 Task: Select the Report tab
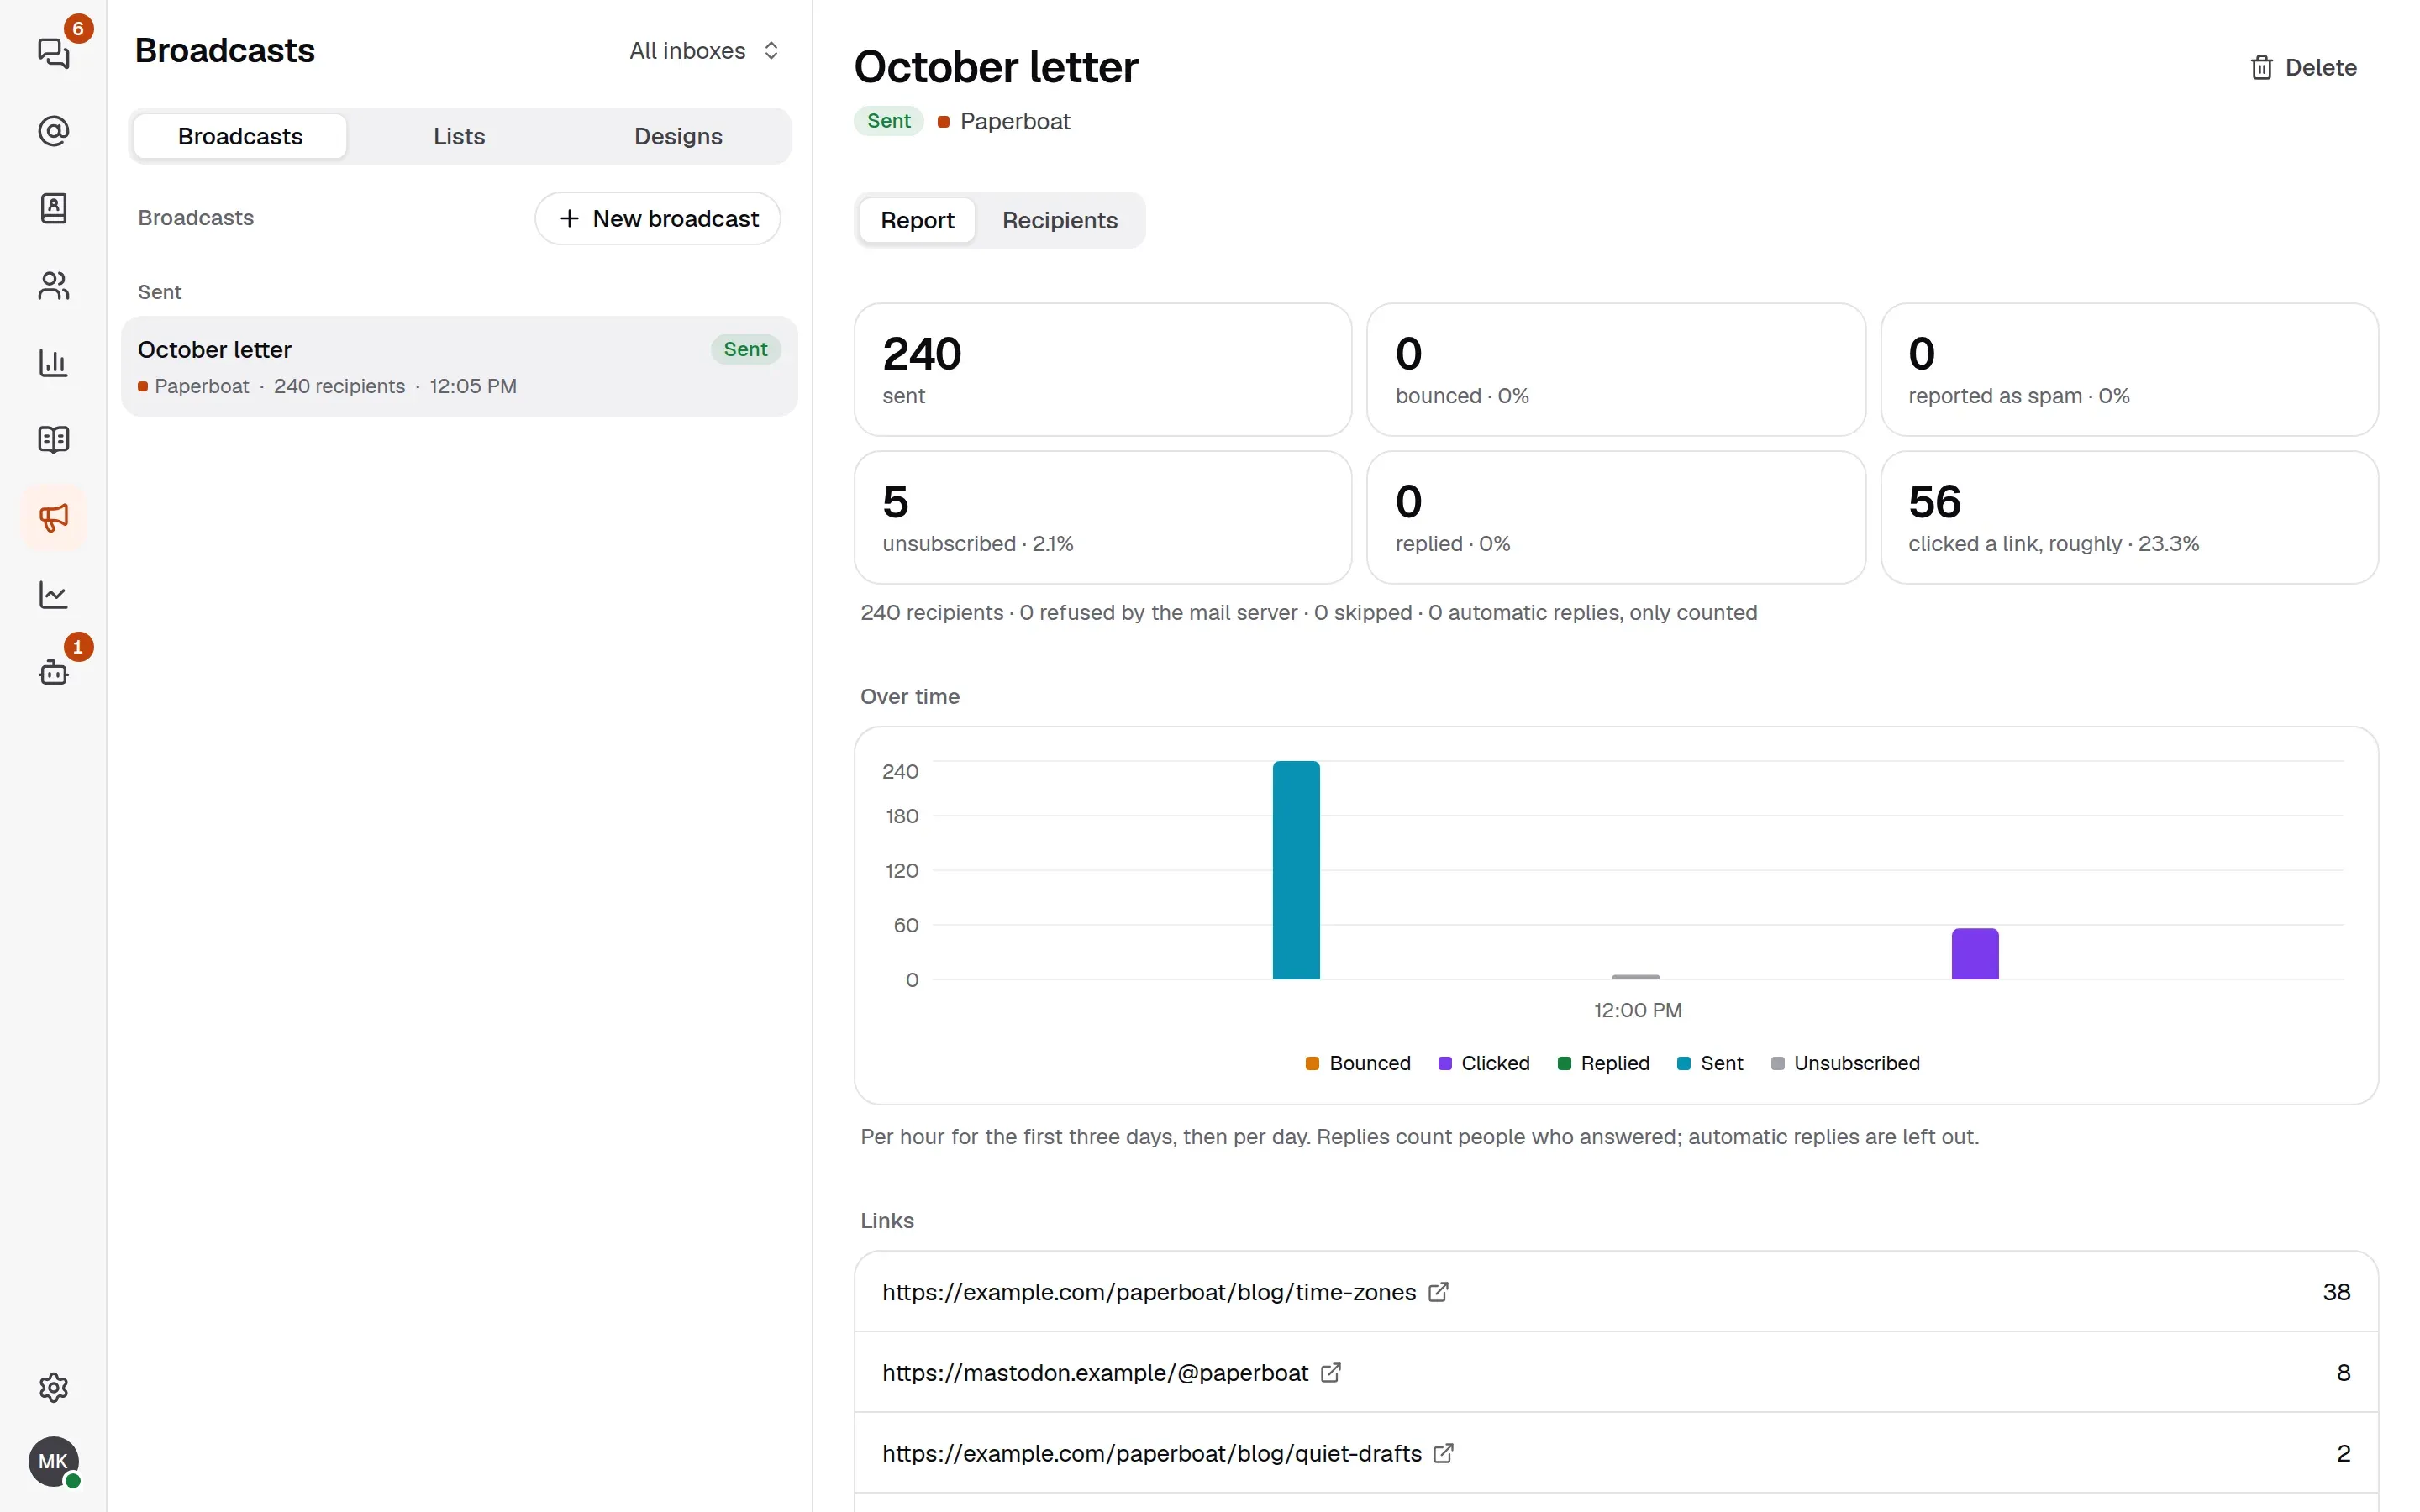point(917,220)
